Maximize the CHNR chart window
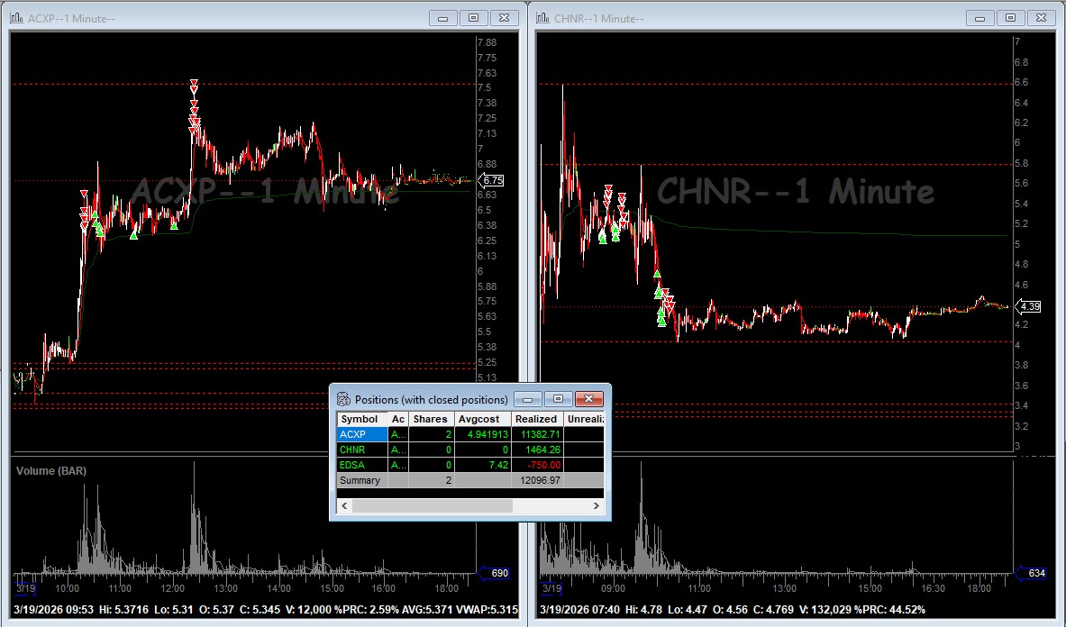Image resolution: width=1066 pixels, height=627 pixels. tap(1011, 18)
